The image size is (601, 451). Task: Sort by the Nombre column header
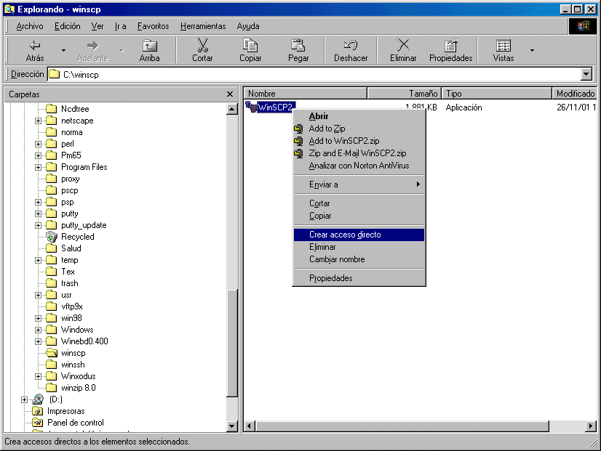coord(306,94)
